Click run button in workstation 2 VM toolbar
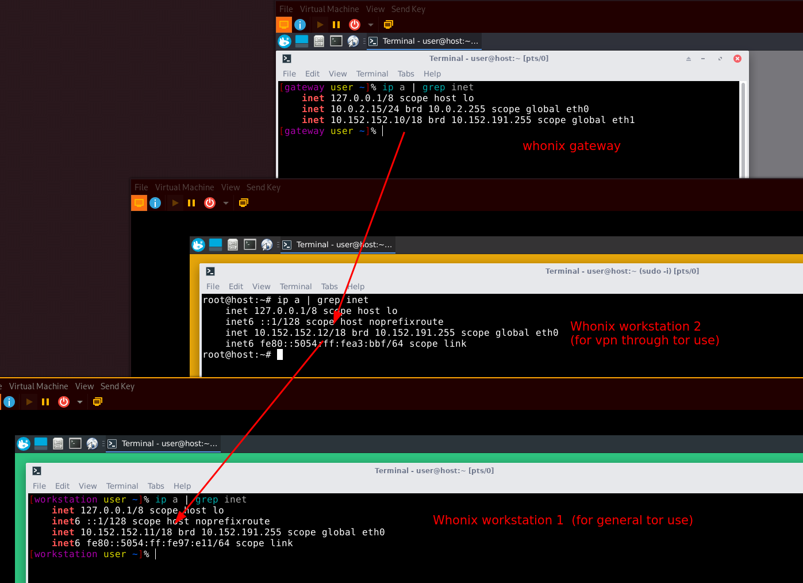Screen dimensions: 803x583 (175, 203)
